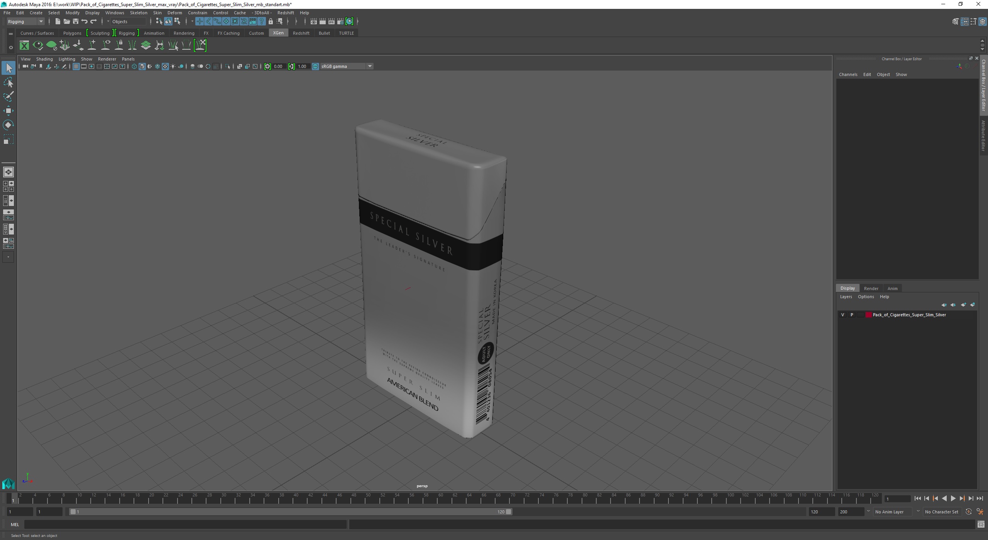988x540 pixels.
Task: Open the Objects selection mask dropdown
Action: tap(128, 22)
